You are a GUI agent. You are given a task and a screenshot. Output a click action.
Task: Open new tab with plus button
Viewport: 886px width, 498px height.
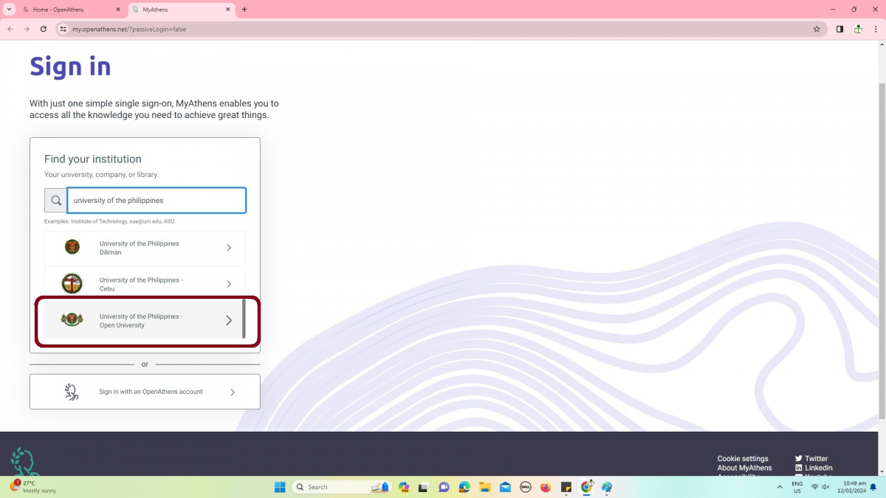pyautogui.click(x=244, y=10)
